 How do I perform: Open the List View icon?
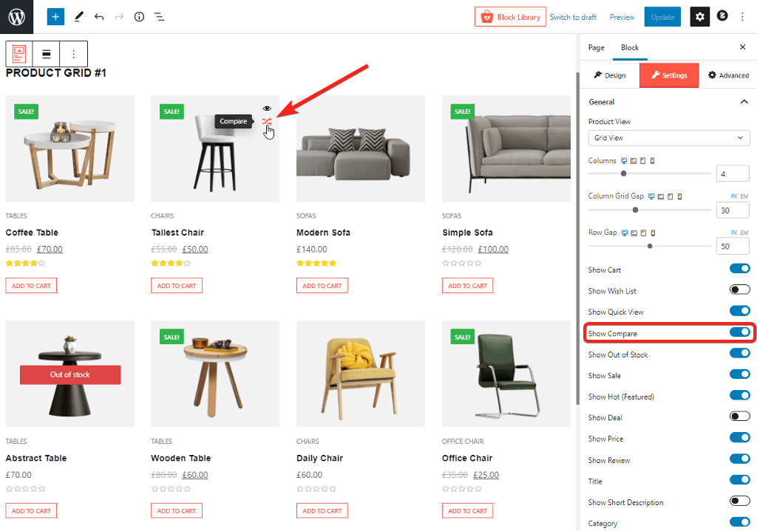coord(159,16)
